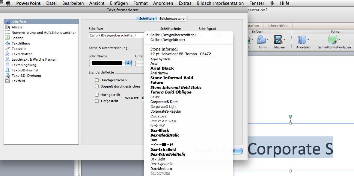Switch to the Zeichenabstand tab

(x=172, y=19)
